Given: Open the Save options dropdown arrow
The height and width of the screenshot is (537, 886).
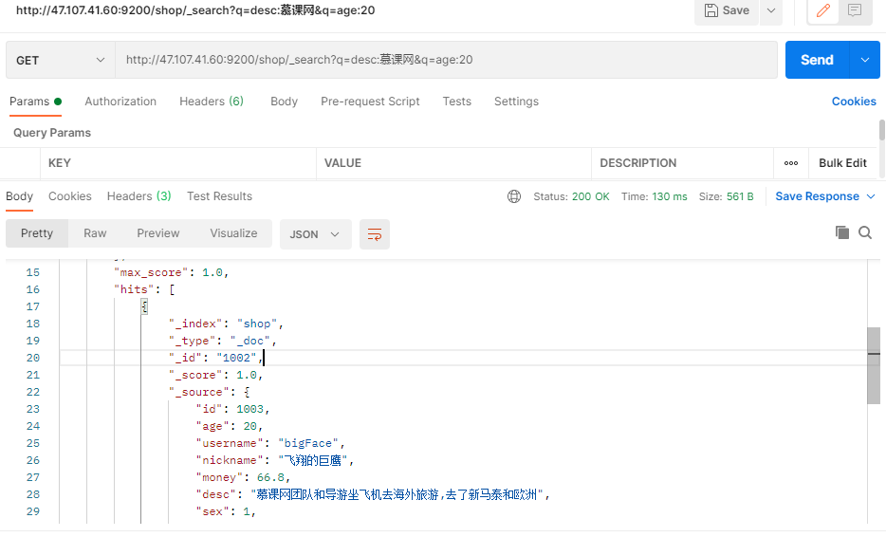Looking at the screenshot, I should click(770, 10).
